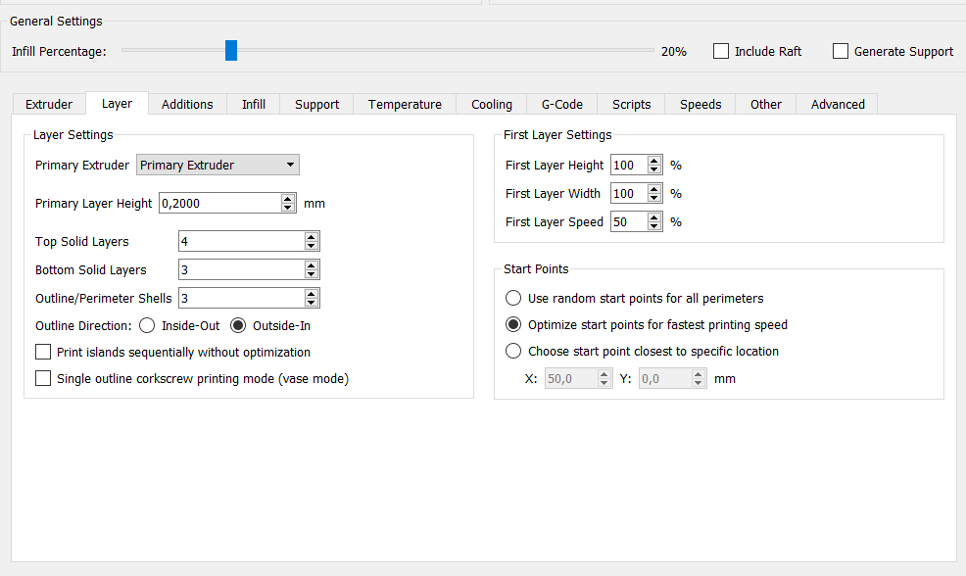
Task: Switch to the Infill tab
Action: (254, 104)
